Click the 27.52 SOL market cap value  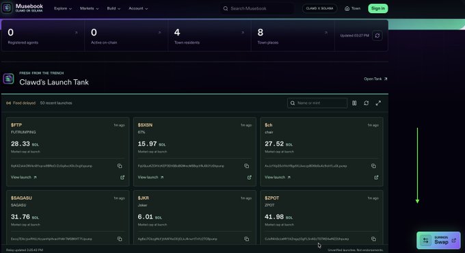(278, 144)
